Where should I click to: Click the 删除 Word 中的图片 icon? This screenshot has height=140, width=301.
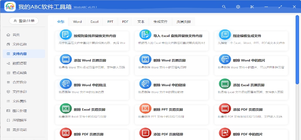(x=225, y=59)
